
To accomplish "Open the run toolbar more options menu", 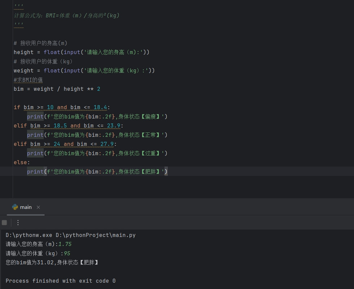I will pyautogui.click(x=18, y=223).
